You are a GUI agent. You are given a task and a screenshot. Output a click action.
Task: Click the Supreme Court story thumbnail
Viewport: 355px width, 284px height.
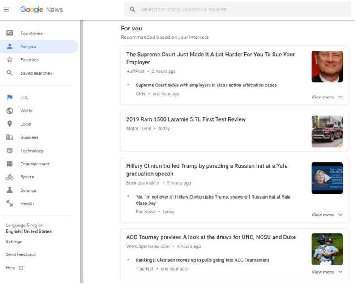[x=327, y=67]
